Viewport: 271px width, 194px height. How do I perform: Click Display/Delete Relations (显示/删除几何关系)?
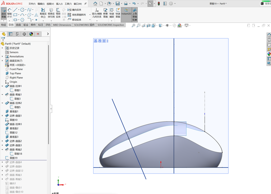[97, 13]
